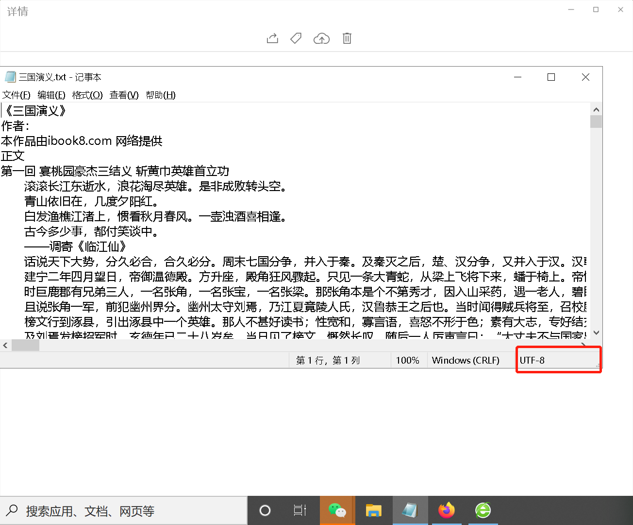633x525 pixels.
Task: Click the 详情 window title
Action: click(x=17, y=11)
